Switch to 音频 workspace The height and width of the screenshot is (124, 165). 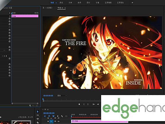[79, 3]
